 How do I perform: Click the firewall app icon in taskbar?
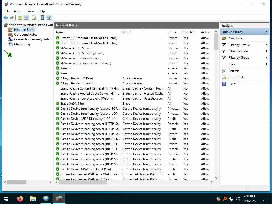pos(59,199)
